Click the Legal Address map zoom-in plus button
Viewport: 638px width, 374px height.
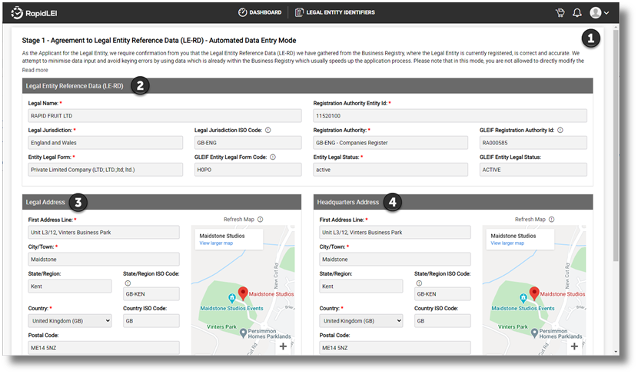[x=283, y=346]
